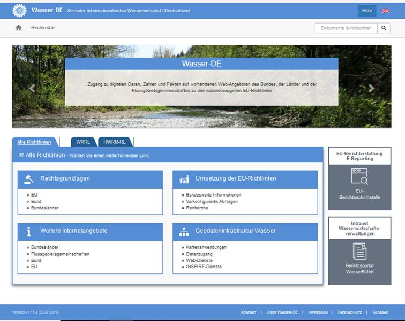The image size is (405, 321).
Task: Click the magnifier search button
Action: [x=384, y=28]
